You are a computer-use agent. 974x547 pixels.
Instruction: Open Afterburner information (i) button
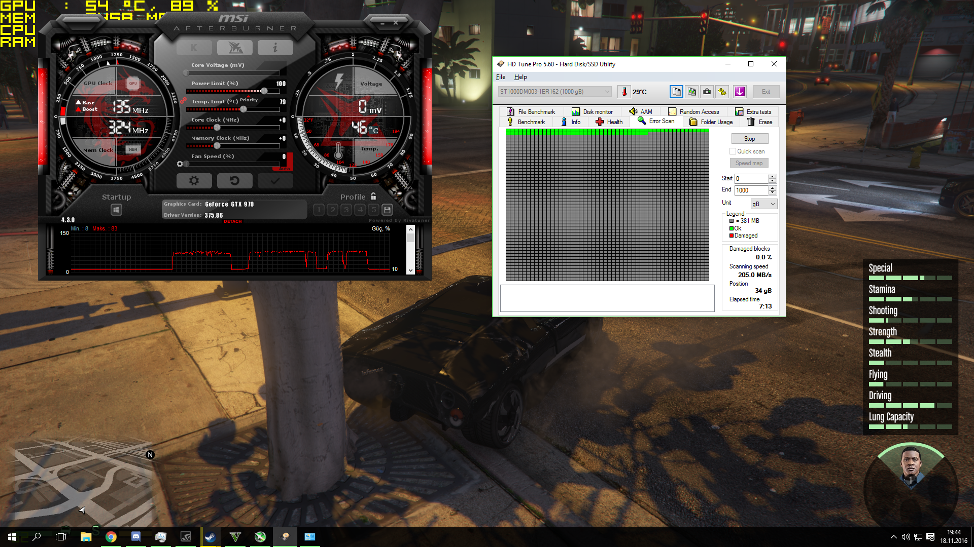pyautogui.click(x=275, y=48)
